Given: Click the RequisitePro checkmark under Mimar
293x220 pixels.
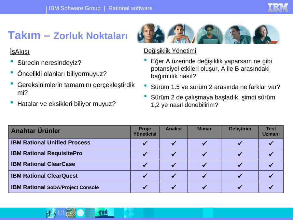Looking at the screenshot, I should pyautogui.click(x=205, y=154).
